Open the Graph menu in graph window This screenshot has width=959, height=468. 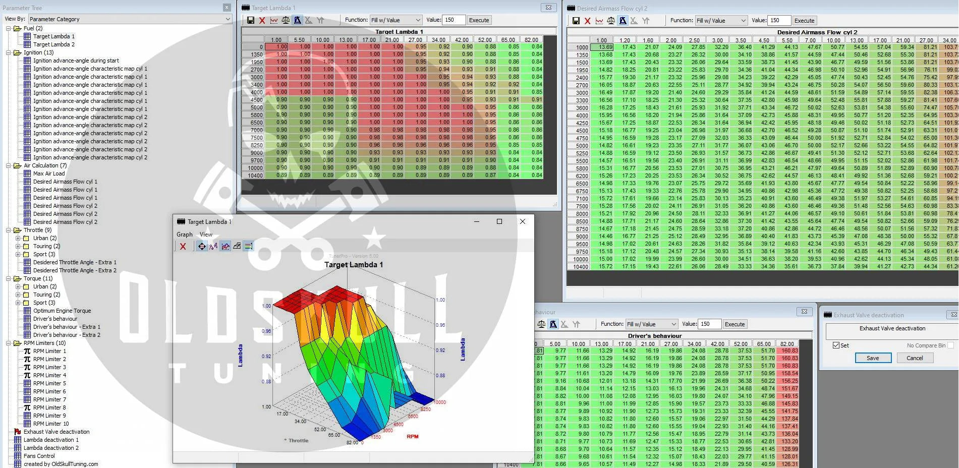click(184, 235)
